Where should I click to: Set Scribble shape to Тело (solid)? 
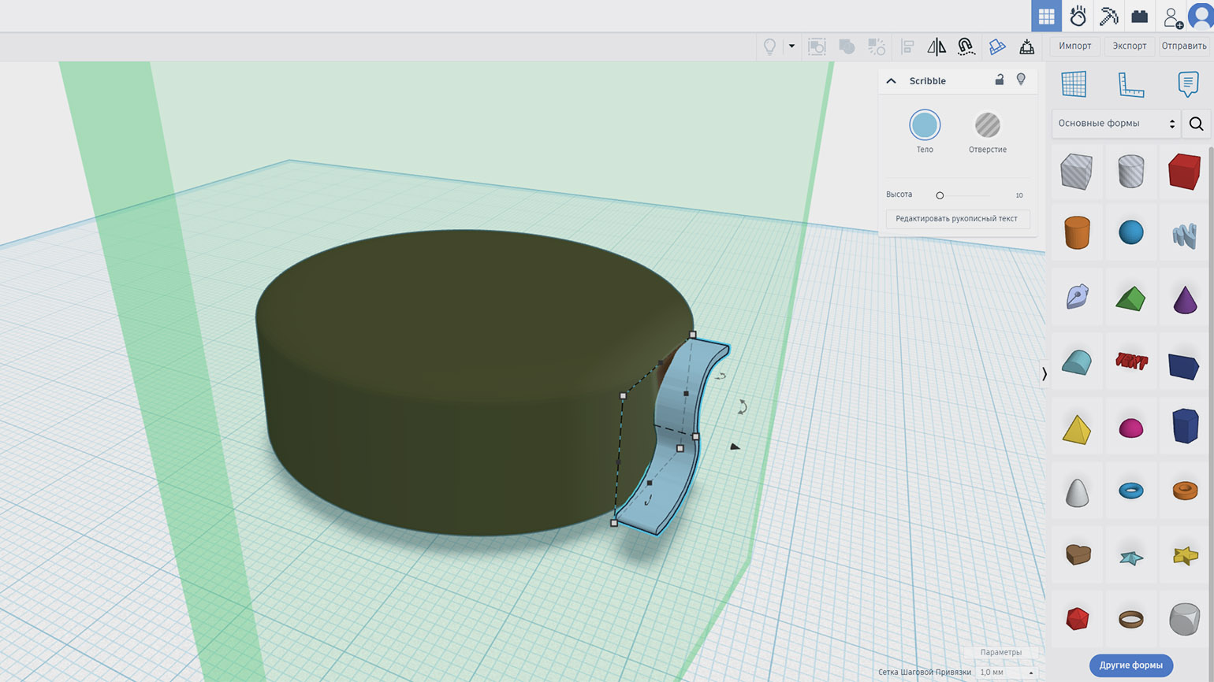[x=925, y=125]
